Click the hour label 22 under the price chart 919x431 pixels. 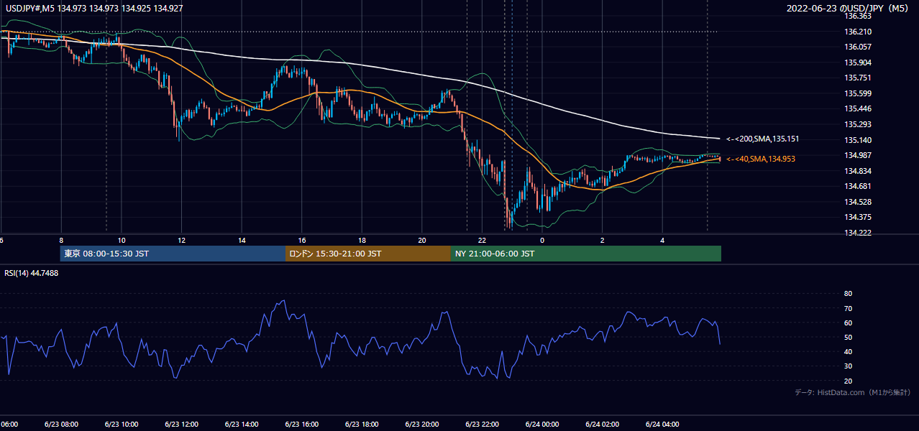tap(482, 241)
